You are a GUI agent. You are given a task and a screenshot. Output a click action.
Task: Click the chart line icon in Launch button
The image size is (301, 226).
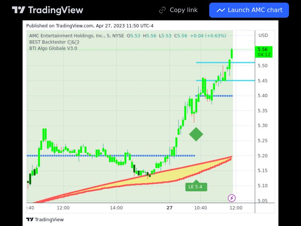(221, 10)
